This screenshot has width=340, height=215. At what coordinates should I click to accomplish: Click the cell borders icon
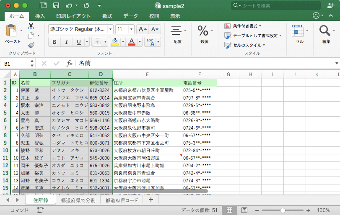(x=97, y=42)
